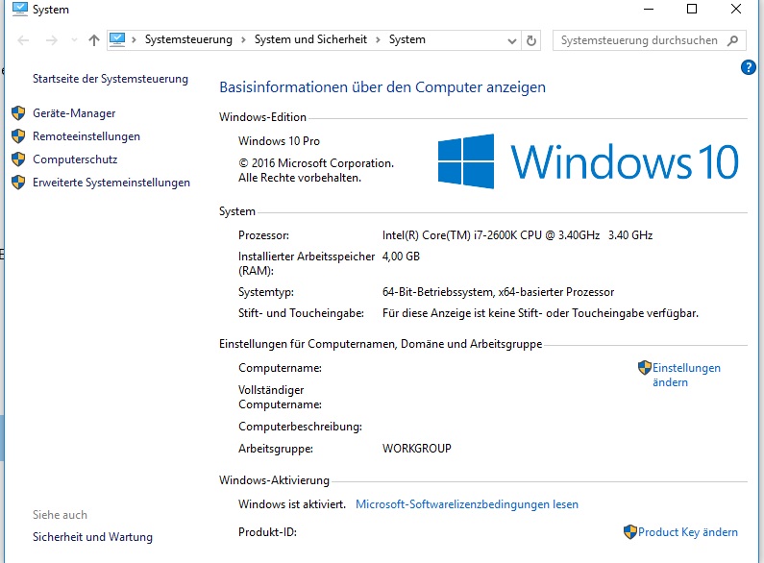Click the blue help question mark icon
764x563 pixels.
(x=748, y=67)
